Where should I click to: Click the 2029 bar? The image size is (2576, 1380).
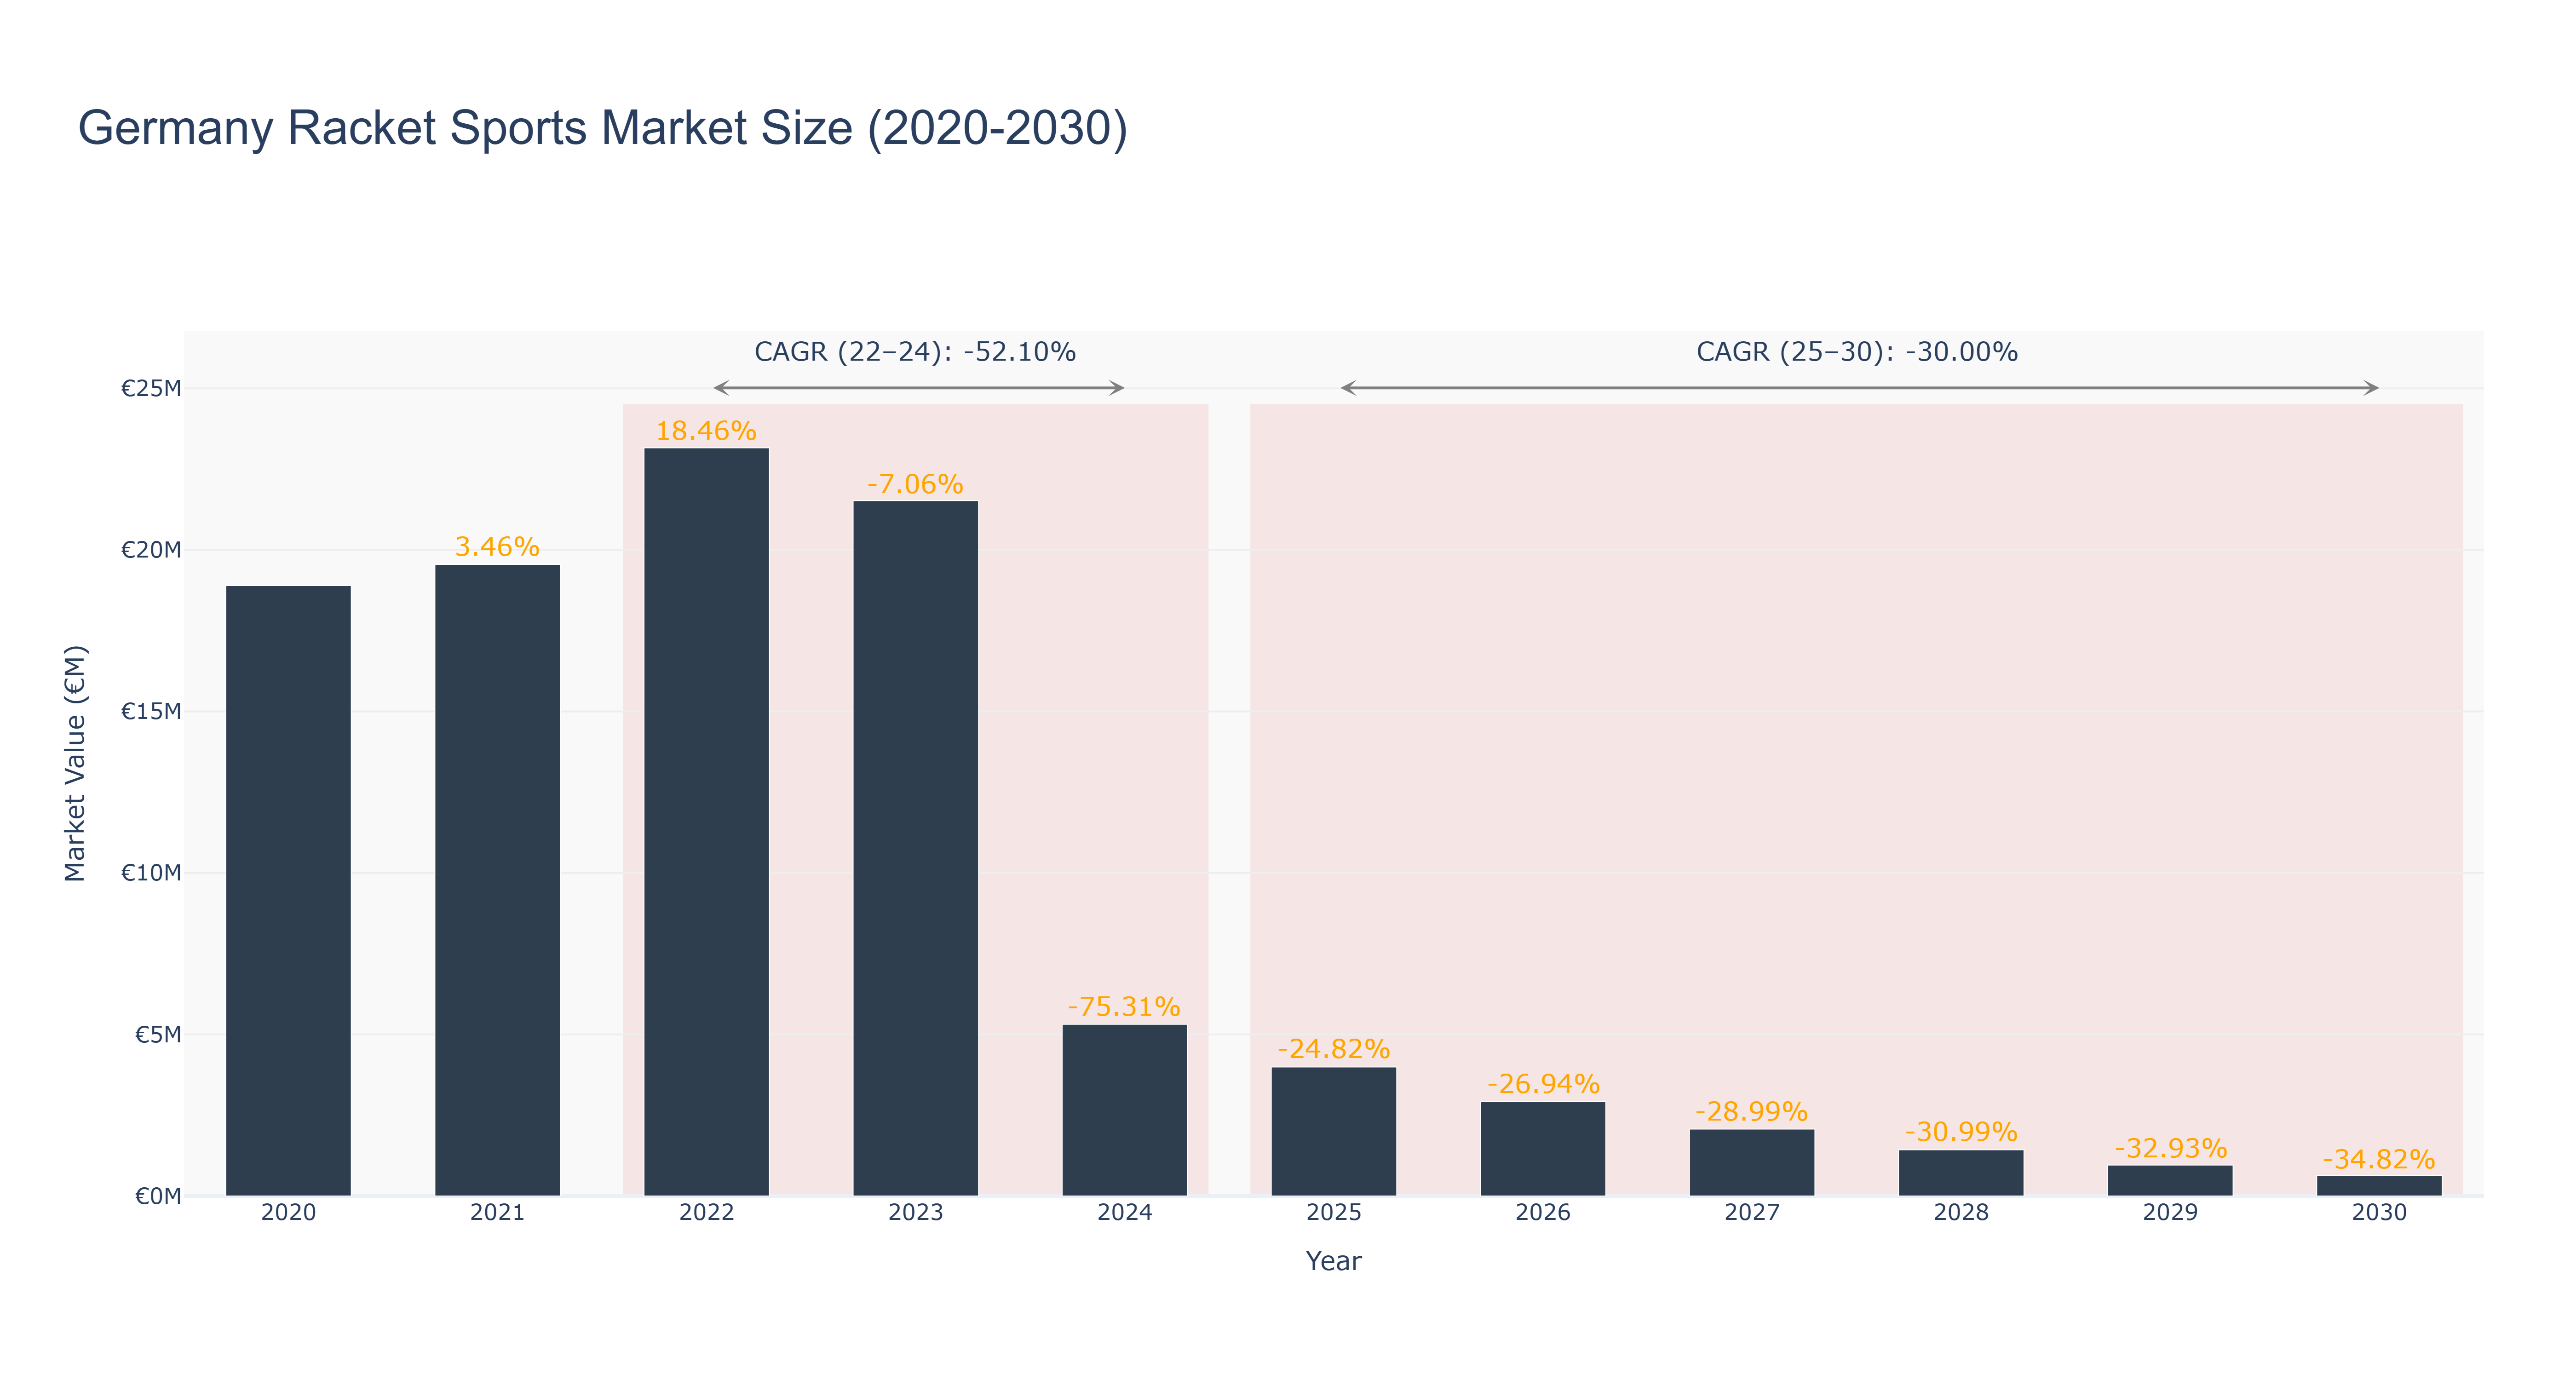[2169, 1180]
